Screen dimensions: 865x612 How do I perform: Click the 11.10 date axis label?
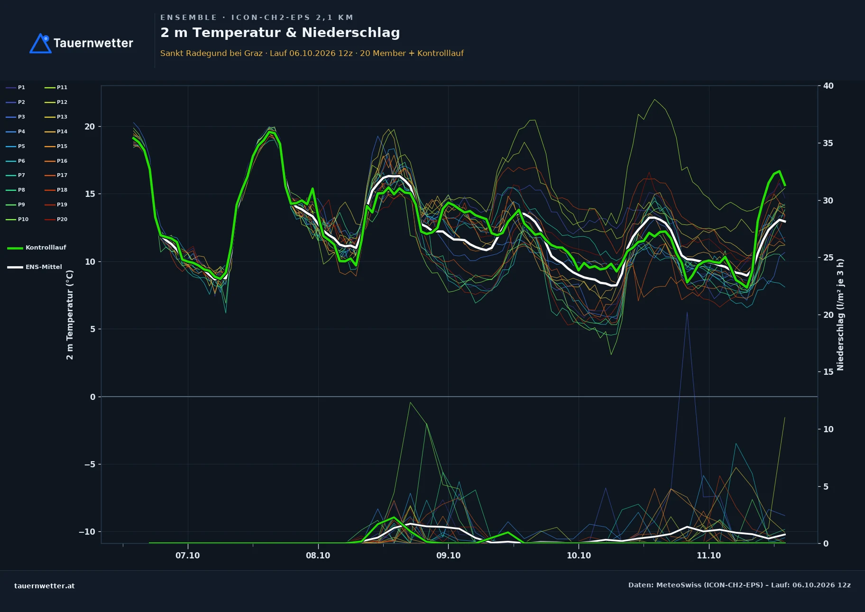point(709,556)
